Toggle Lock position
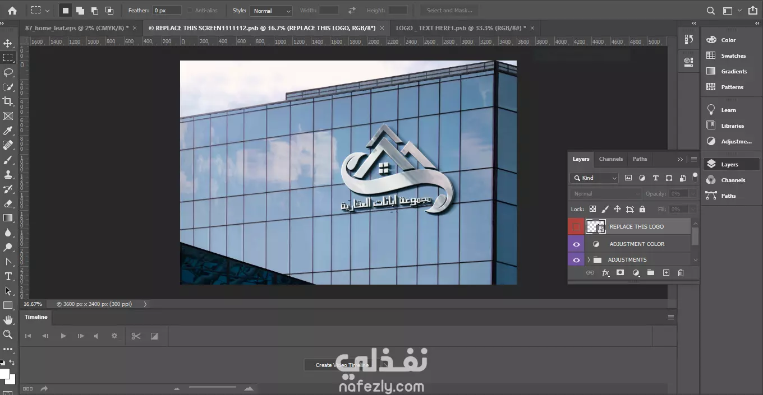763x395 pixels. (617, 209)
